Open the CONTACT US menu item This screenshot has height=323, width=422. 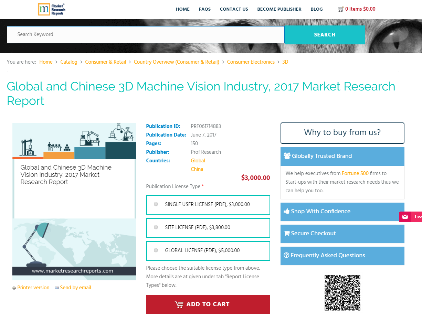(234, 9)
